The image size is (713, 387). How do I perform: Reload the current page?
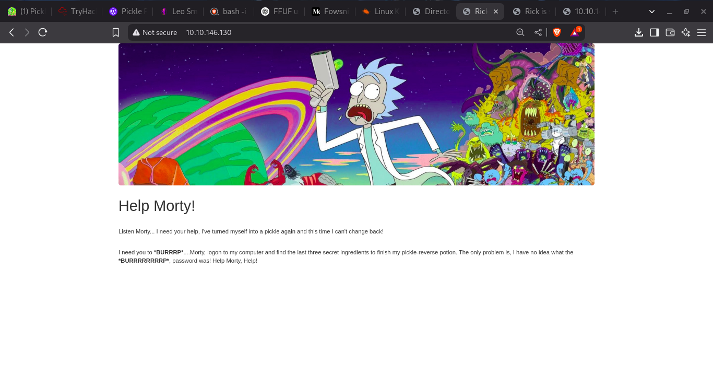point(43,32)
